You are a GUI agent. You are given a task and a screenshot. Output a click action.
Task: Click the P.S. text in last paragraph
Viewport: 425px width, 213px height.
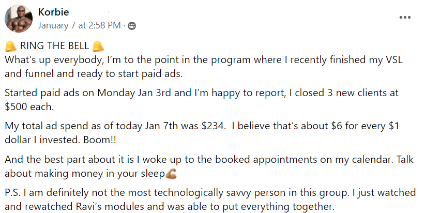(12, 193)
